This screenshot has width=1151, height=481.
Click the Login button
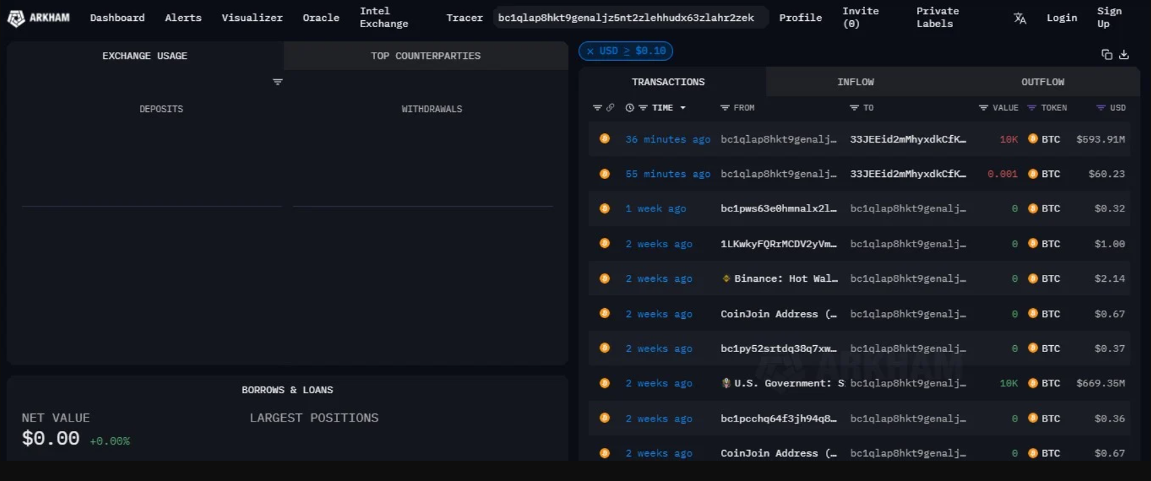click(1062, 18)
